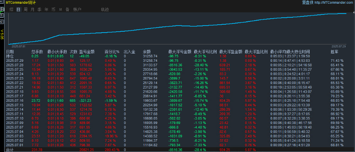Image resolution: width=355 pixels, height=152 pixels.
Task: Select the M tab
Action: point(60,9)
